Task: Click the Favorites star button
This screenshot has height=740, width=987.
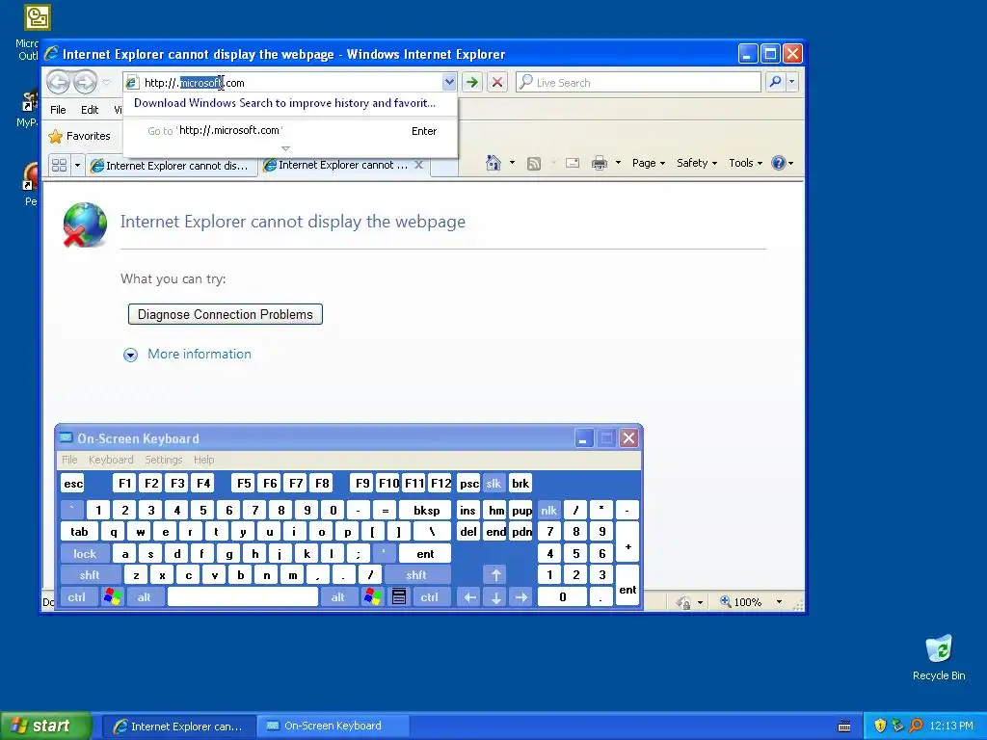Action: 80,136
